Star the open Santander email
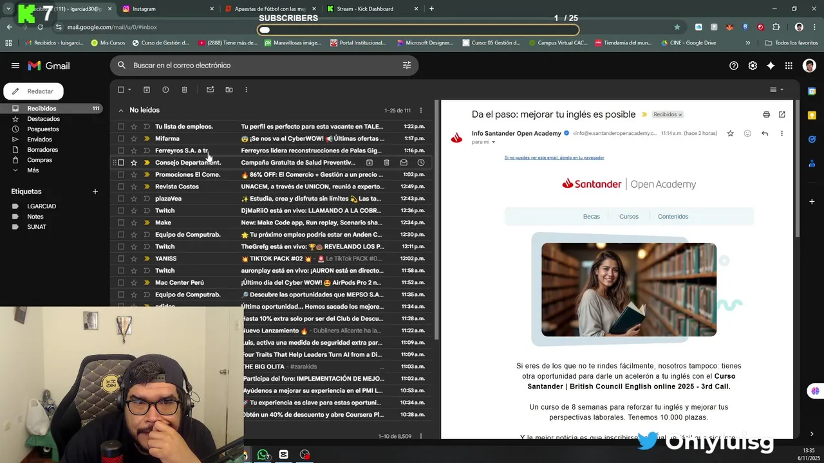Screen dimensions: 824x463 pos(730,133)
